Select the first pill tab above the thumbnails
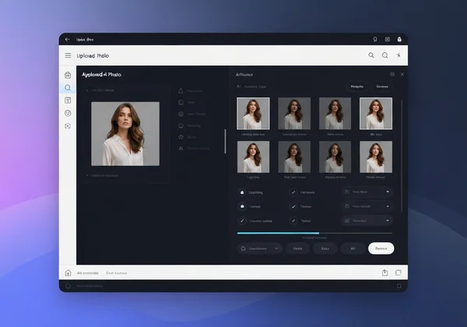Screen dimensions: 467x327 [356, 86]
